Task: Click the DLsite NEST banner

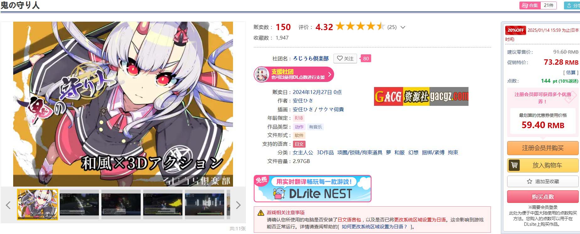Action: [x=312, y=188]
